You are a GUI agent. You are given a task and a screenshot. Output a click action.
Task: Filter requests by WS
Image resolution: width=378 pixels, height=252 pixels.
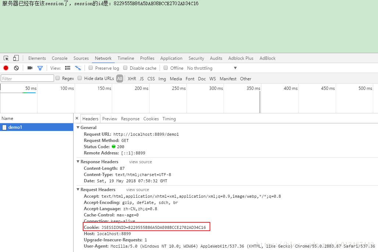point(213,78)
